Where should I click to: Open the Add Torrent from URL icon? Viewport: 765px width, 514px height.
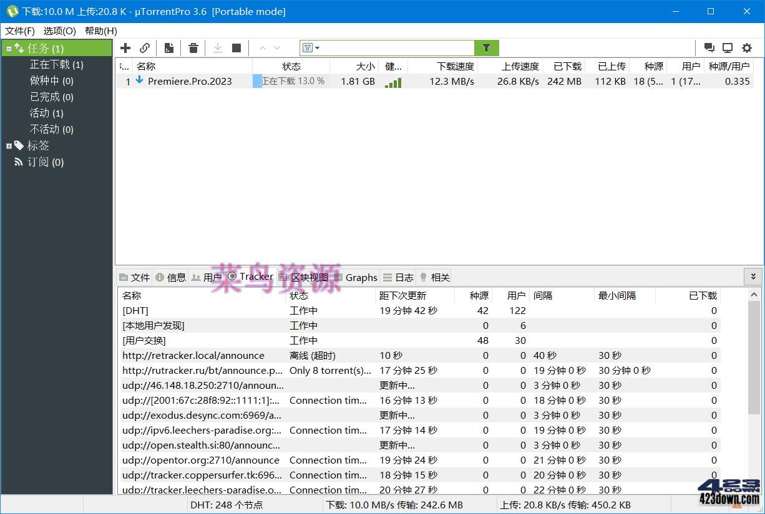[145, 48]
